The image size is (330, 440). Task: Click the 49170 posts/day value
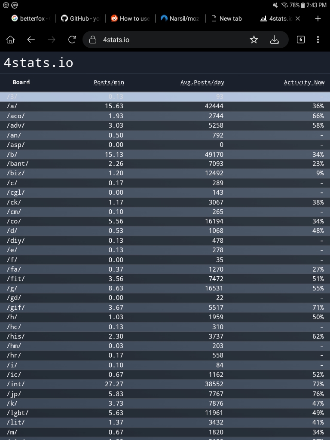pyautogui.click(x=214, y=154)
